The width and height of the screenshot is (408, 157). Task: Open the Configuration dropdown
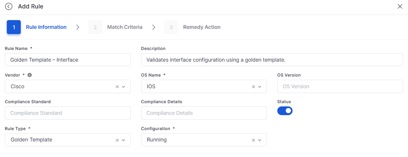pyautogui.click(x=260, y=140)
